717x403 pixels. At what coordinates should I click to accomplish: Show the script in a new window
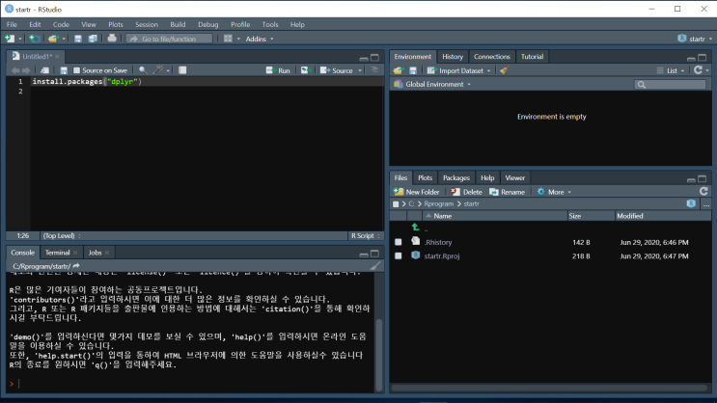(x=44, y=70)
